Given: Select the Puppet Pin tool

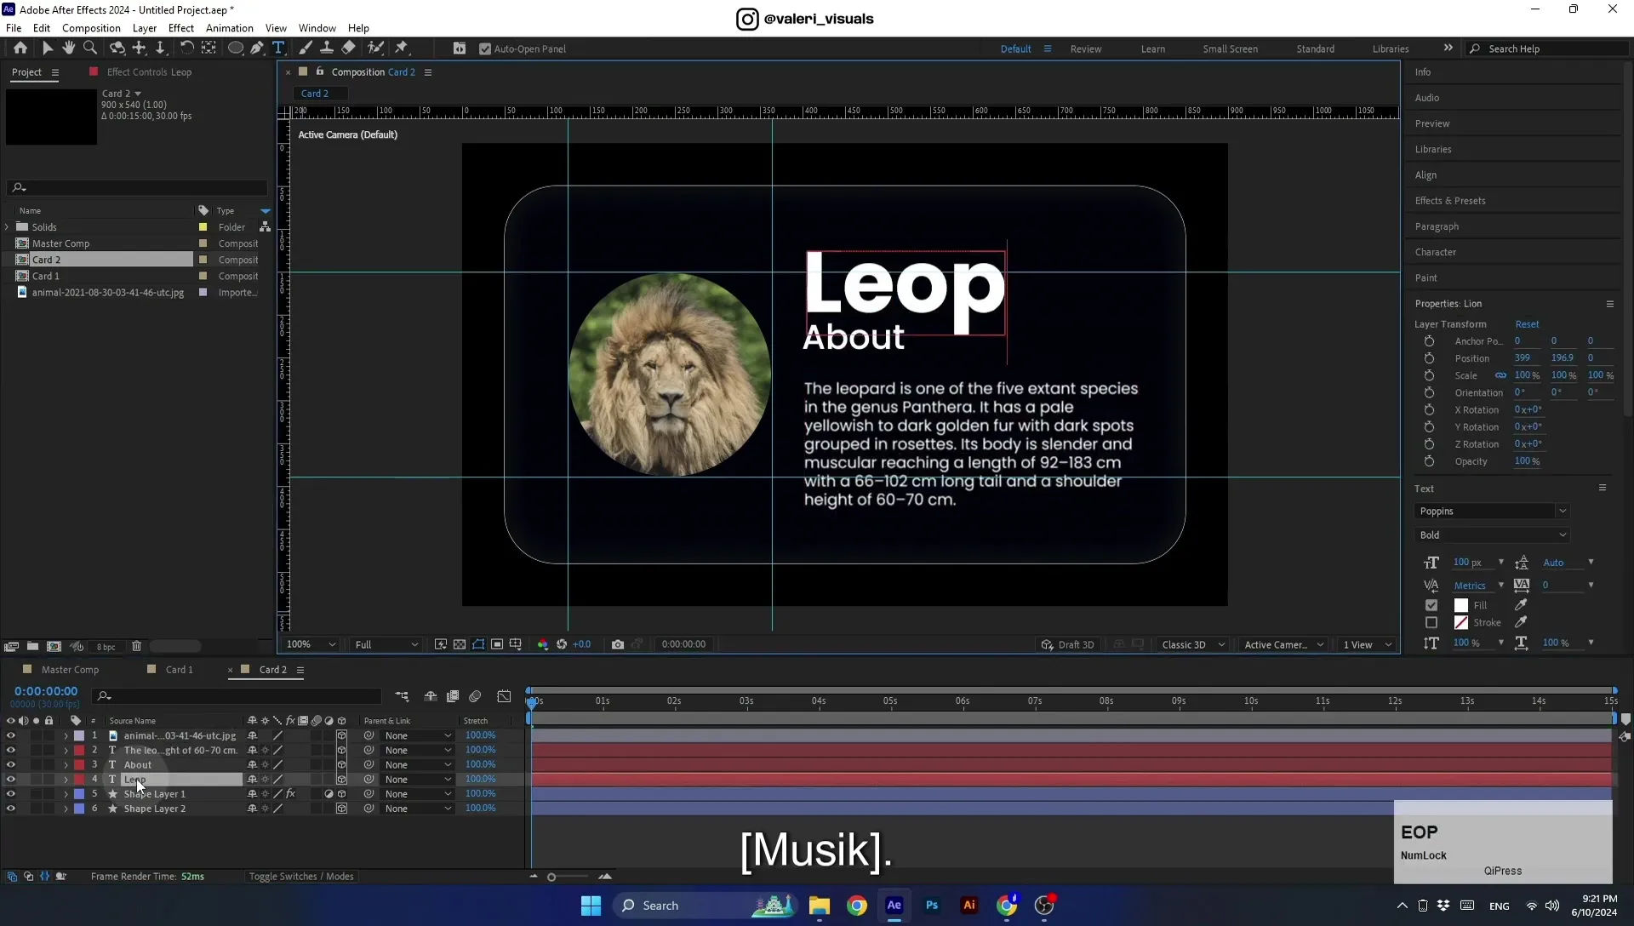Looking at the screenshot, I should [402, 49].
